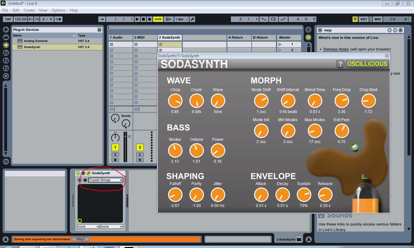Select the A Return track header
This screenshot has width=414, height=248.
[x=239, y=37]
